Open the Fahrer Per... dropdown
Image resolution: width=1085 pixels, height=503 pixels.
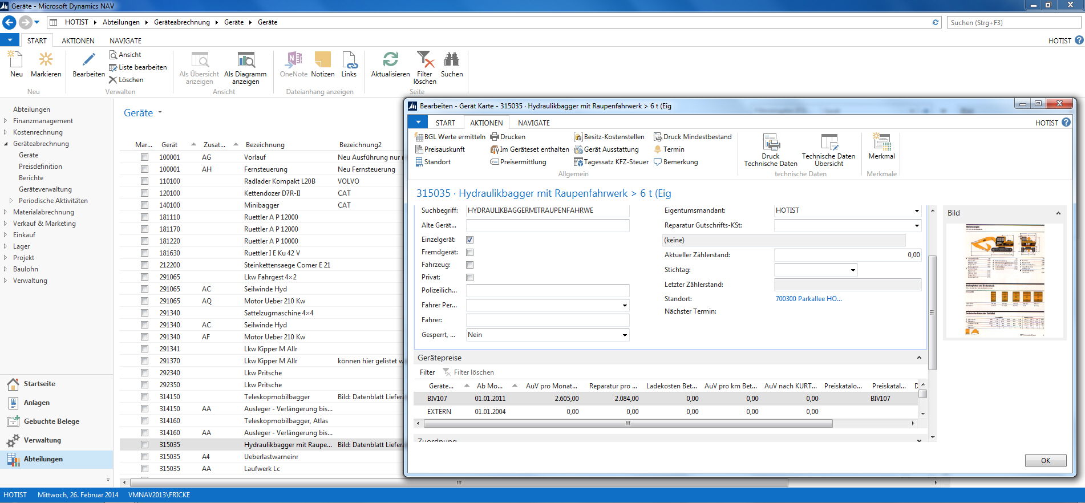coord(625,306)
